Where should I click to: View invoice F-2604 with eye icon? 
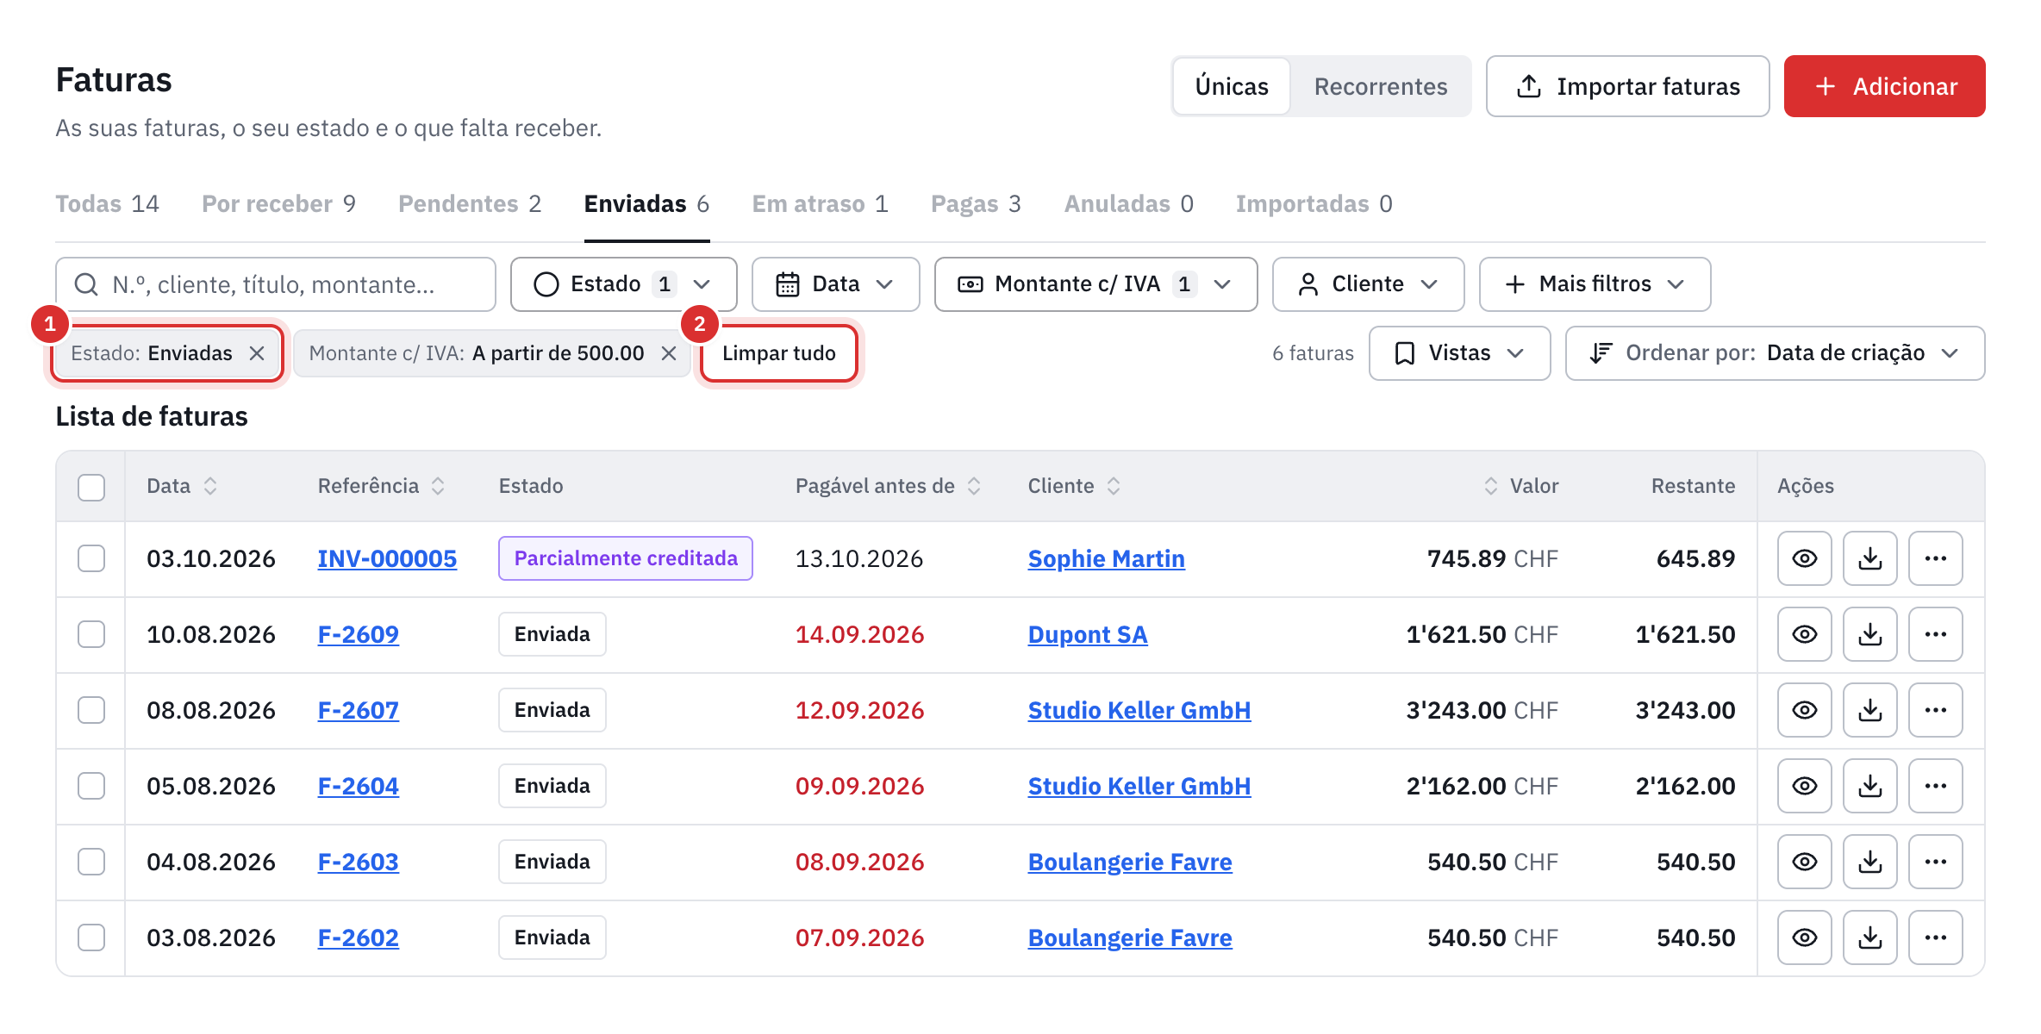coord(1804,786)
